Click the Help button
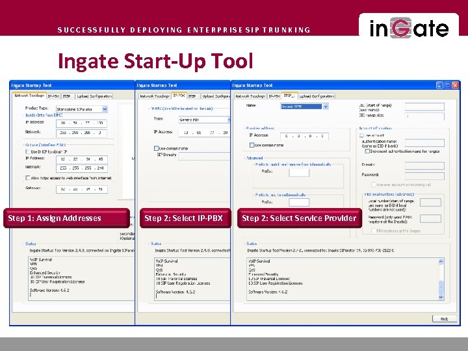 click(x=445, y=318)
